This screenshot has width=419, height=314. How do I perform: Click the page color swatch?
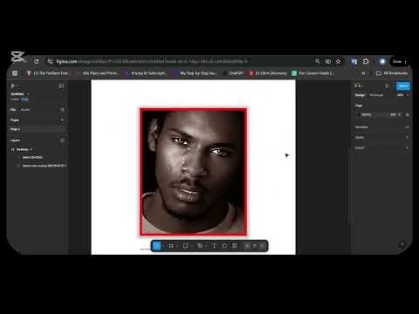[359, 115]
